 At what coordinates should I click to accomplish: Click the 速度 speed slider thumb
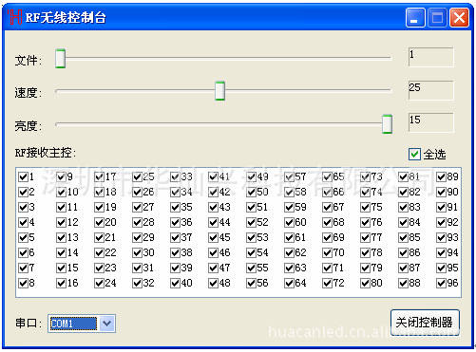[x=220, y=91]
